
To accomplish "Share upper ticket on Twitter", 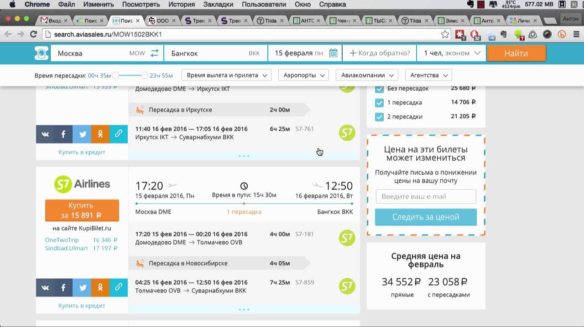I will [82, 134].
